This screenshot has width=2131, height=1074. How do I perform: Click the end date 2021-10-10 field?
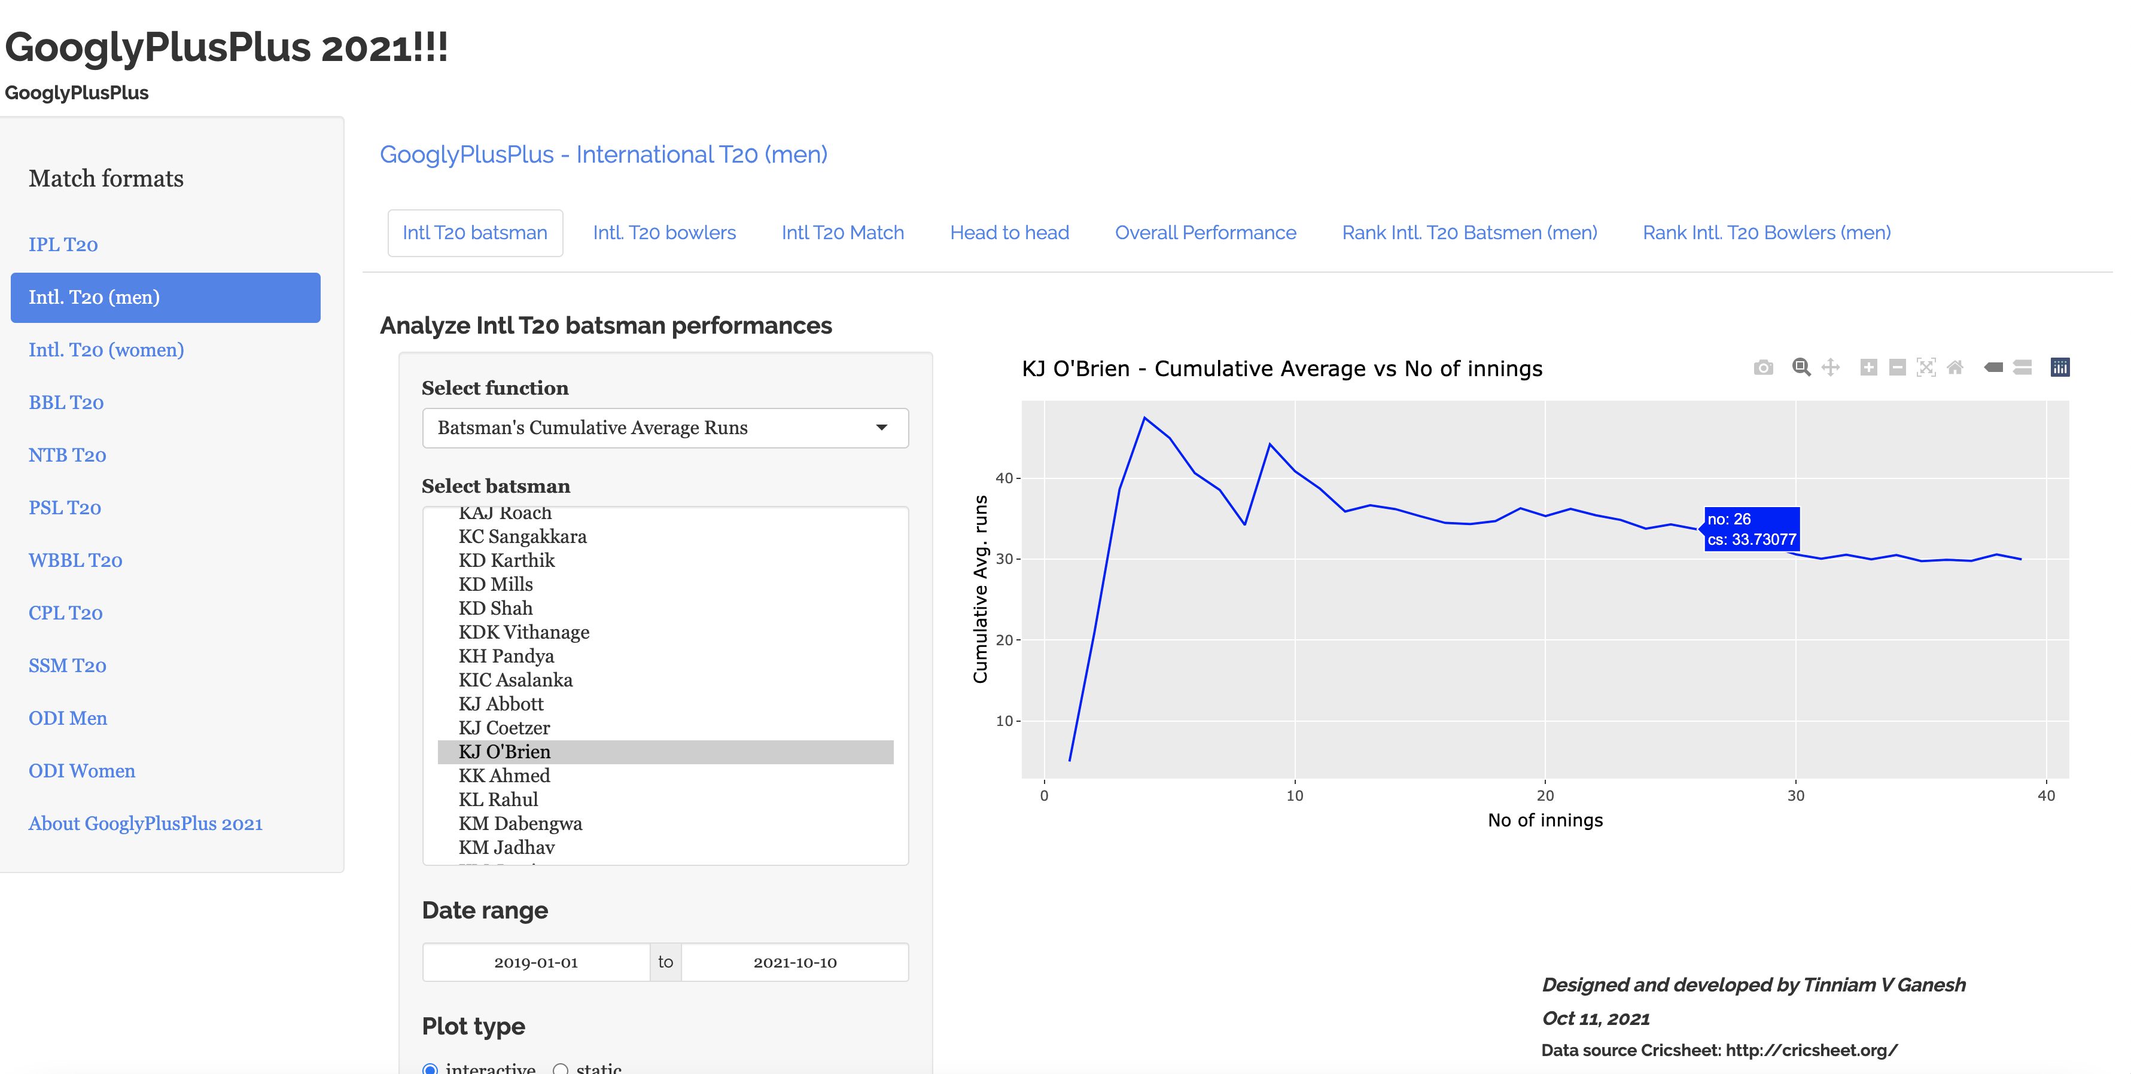[x=794, y=962]
